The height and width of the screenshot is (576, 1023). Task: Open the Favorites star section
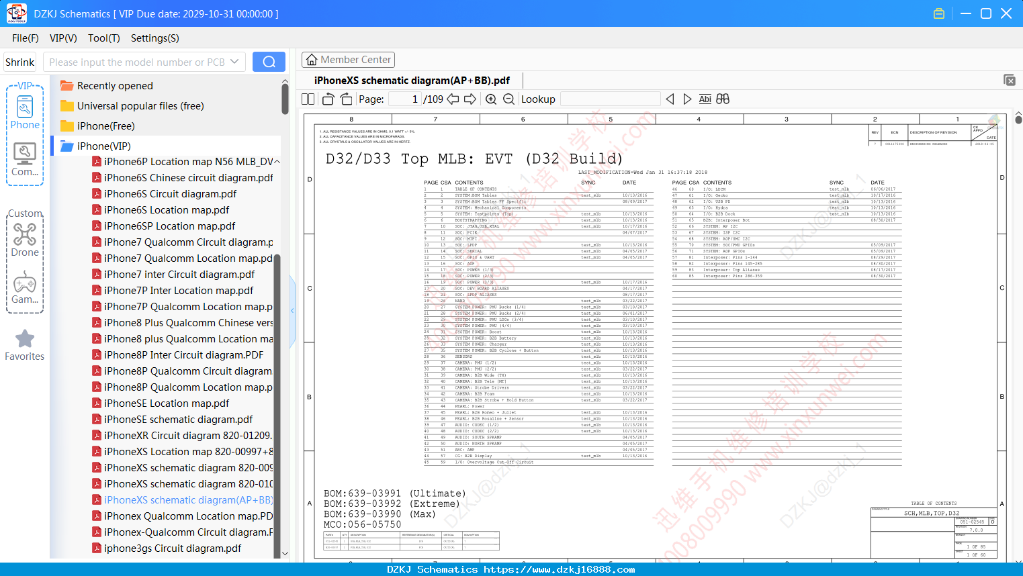coord(25,345)
